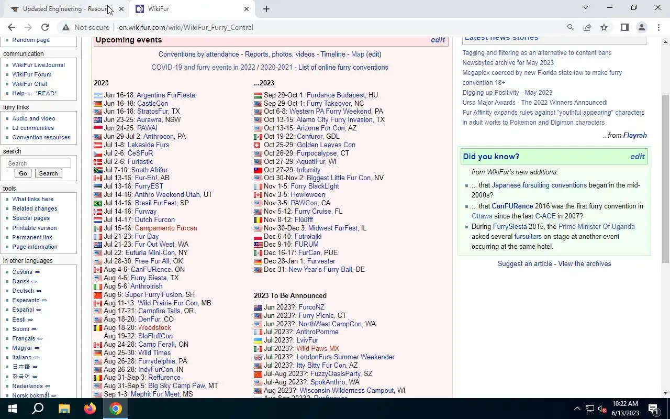Viewport: 670px width, 419px height.
Task: Open WikiFur LiveJournal sidebar link
Action: (39, 65)
